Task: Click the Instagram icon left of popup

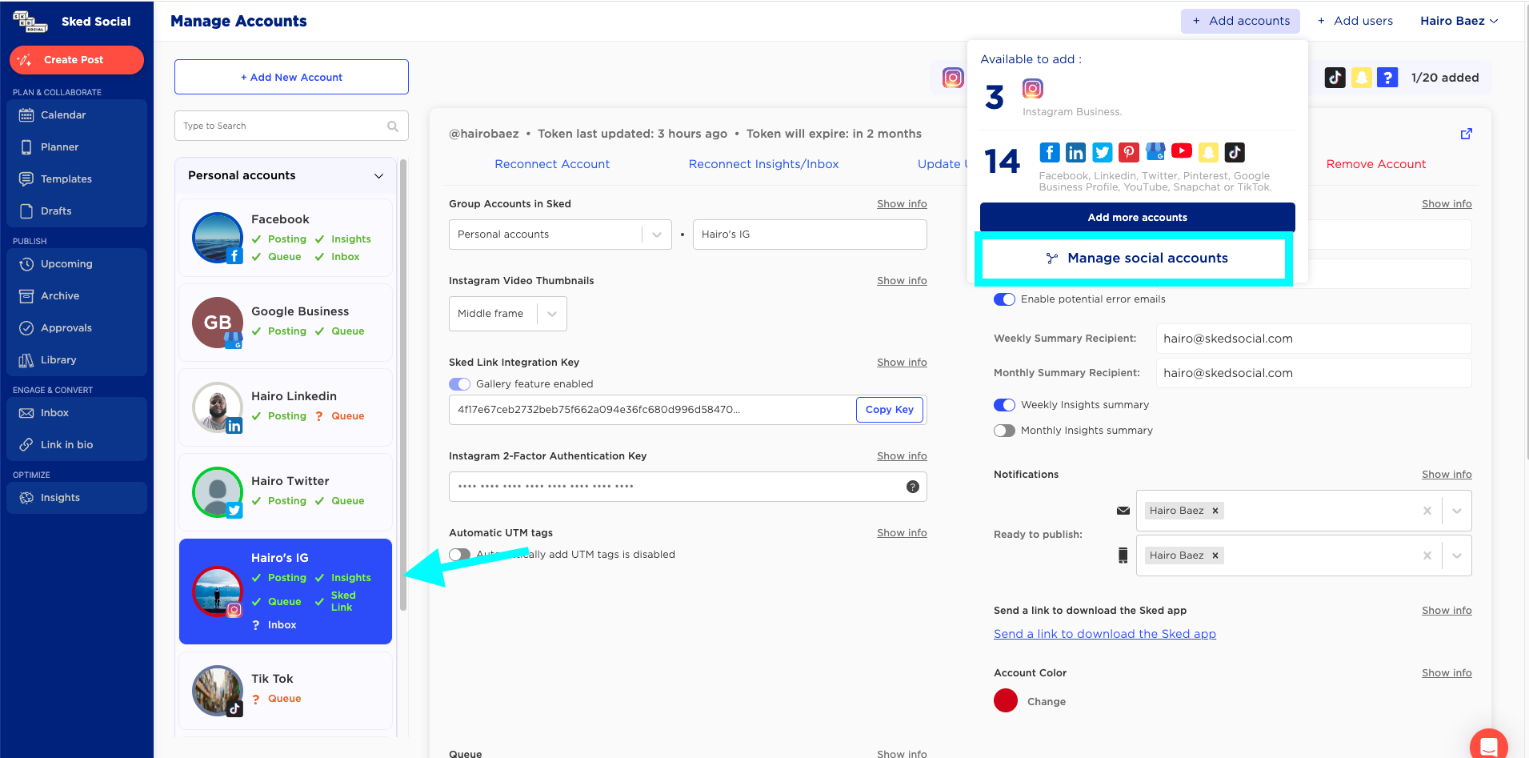Action: [953, 78]
